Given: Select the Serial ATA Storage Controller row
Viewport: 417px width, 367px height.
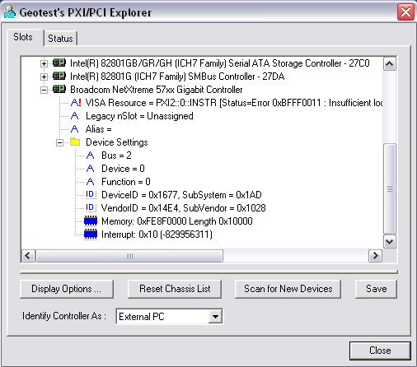Looking at the screenshot, I should (220, 63).
